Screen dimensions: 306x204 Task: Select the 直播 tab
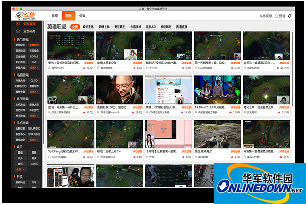68,16
